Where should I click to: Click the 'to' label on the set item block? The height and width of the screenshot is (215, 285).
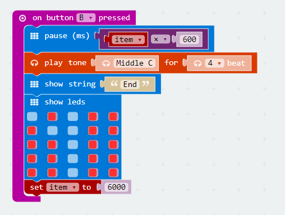click(87, 187)
